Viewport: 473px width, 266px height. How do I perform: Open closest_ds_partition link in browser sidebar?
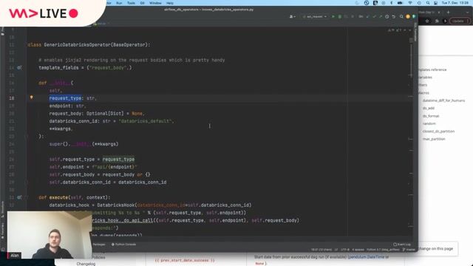438,132
